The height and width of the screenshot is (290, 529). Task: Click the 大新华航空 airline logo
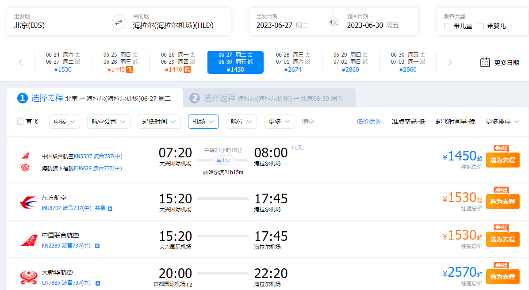[29, 278]
